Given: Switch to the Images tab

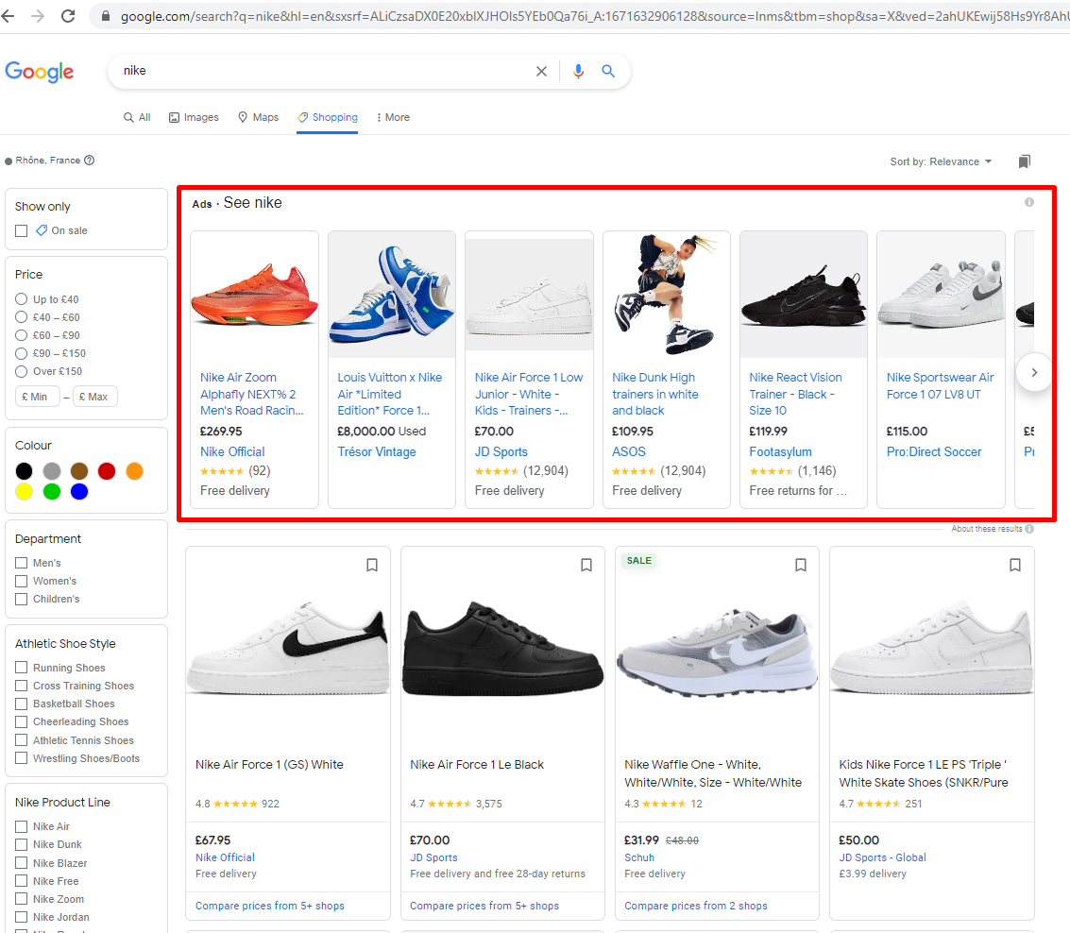Looking at the screenshot, I should tap(194, 117).
